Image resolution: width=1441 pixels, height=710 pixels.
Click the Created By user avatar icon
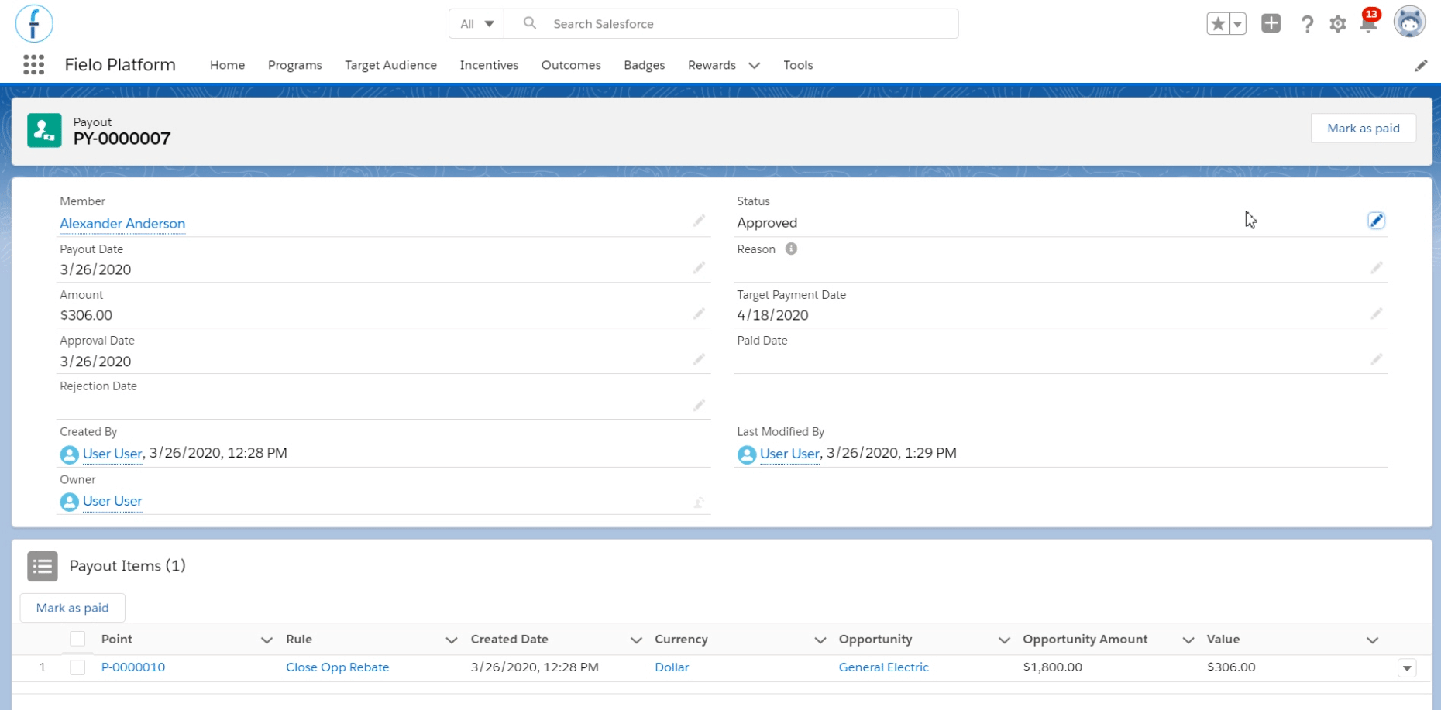click(x=70, y=454)
